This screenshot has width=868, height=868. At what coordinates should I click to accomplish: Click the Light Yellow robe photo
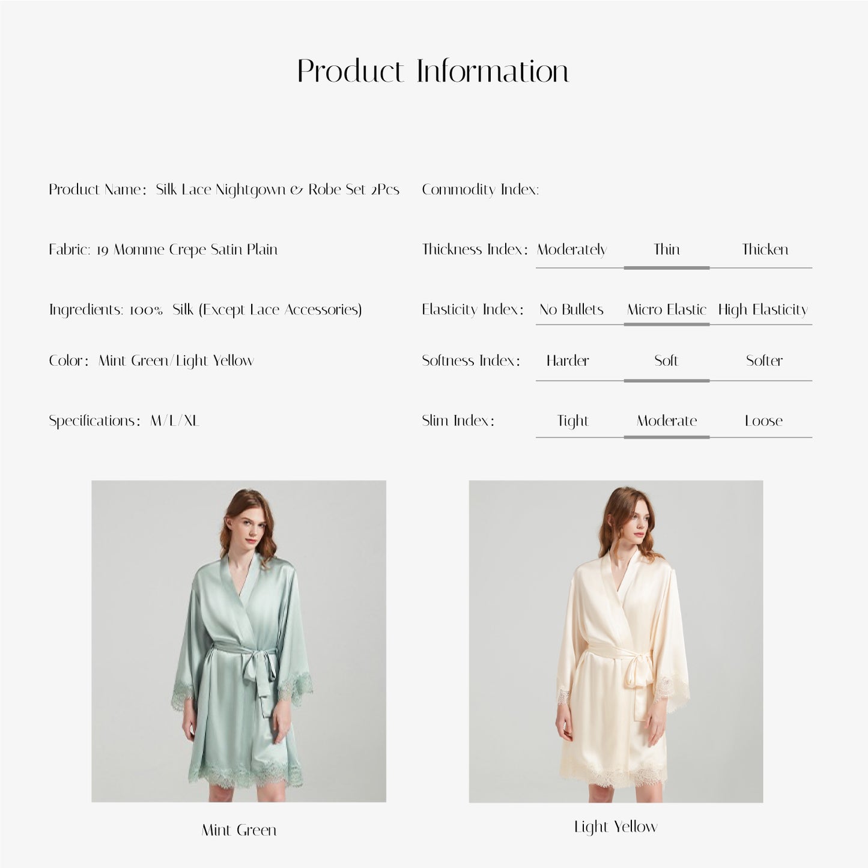616,641
